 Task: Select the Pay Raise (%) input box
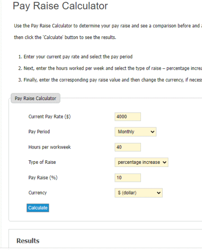click(127, 178)
